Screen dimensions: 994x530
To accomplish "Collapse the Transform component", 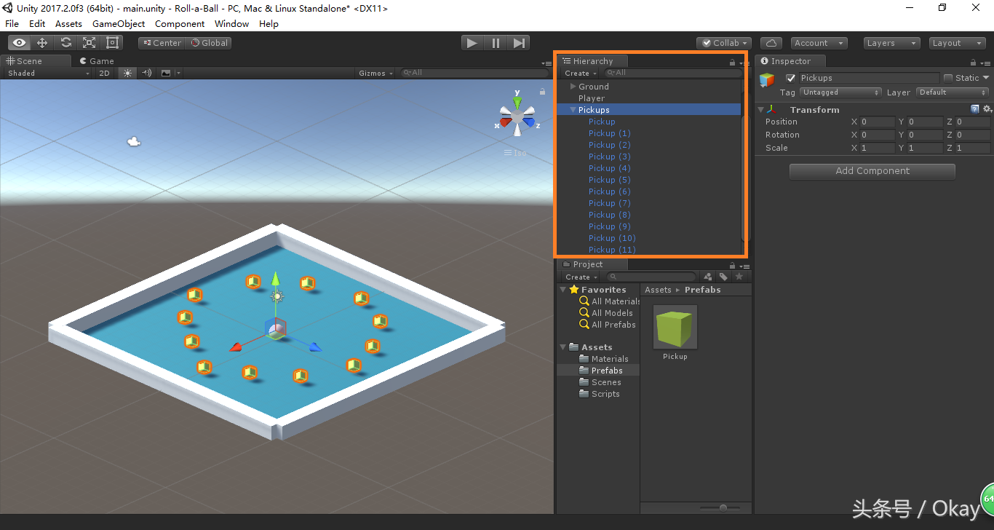I will coord(760,109).
